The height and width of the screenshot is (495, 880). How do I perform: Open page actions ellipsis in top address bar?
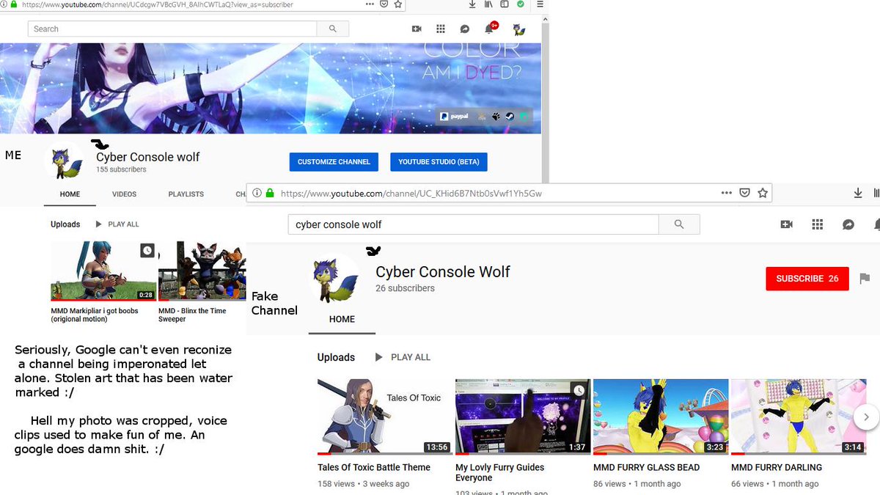[369, 4]
